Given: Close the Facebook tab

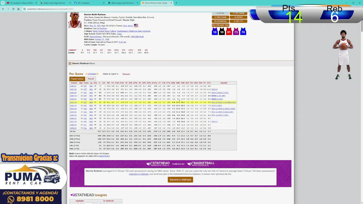Looking at the screenshot, I should pyautogui.click(x=104, y=3).
